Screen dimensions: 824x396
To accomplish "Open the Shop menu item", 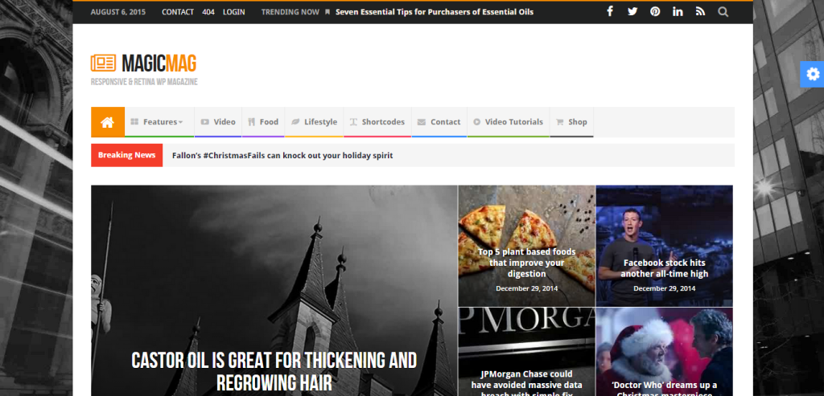I will coord(572,122).
